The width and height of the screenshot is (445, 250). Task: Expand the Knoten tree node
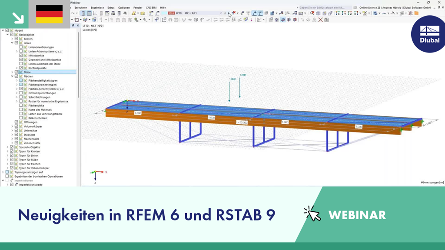pos(12,39)
